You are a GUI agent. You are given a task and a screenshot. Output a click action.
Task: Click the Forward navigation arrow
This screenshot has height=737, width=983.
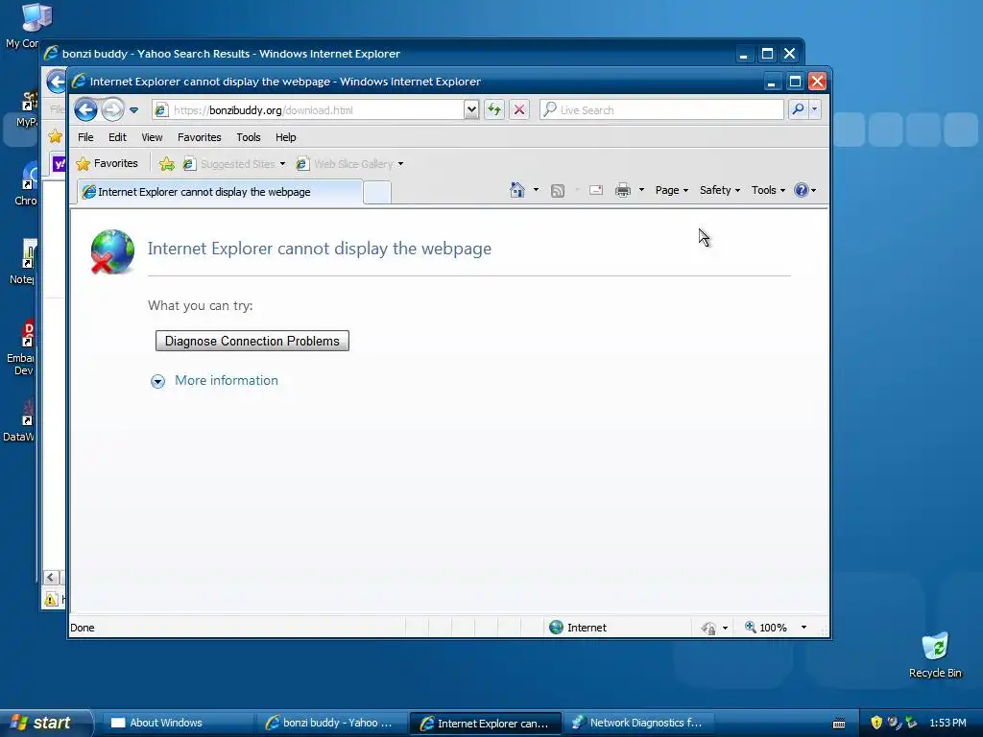(113, 110)
